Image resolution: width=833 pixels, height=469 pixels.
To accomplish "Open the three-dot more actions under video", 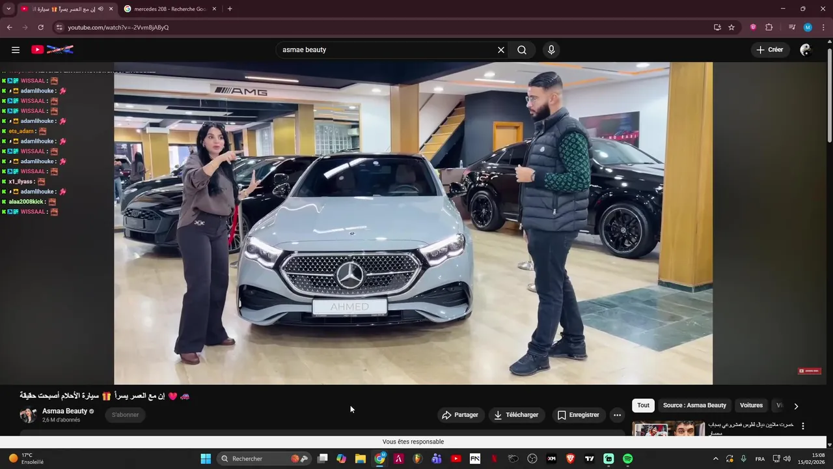I will (617, 415).
